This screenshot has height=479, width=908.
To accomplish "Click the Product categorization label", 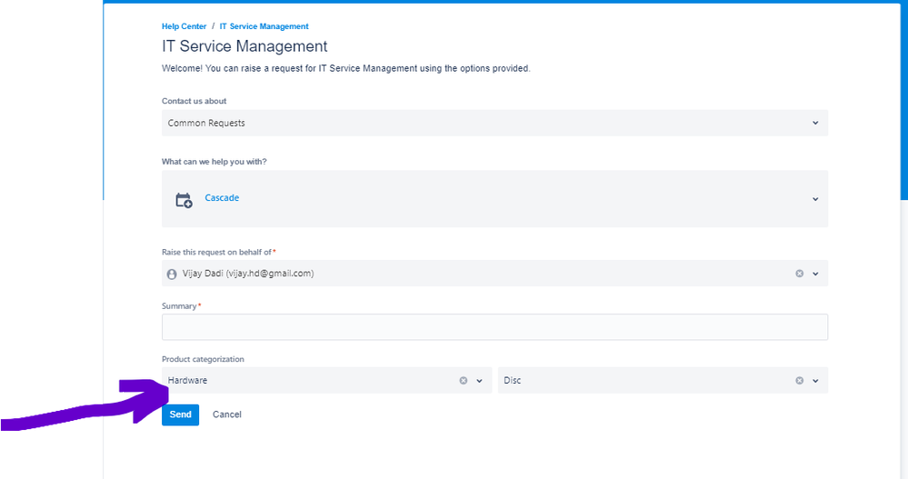I will click(x=203, y=359).
